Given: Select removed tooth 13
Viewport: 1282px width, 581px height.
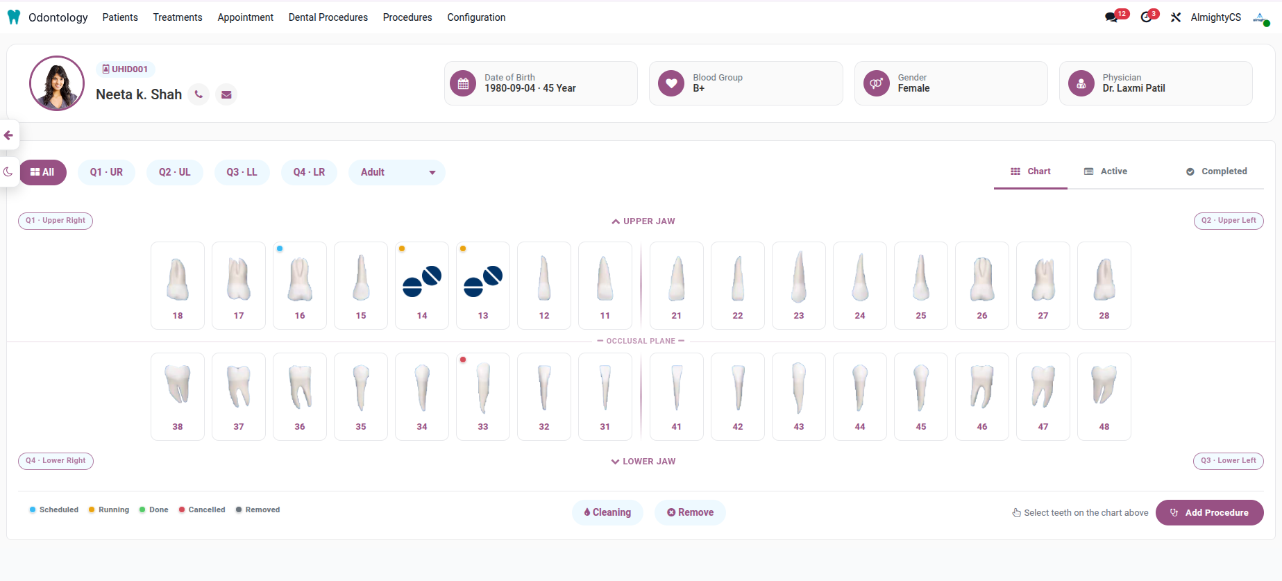Looking at the screenshot, I should point(483,285).
